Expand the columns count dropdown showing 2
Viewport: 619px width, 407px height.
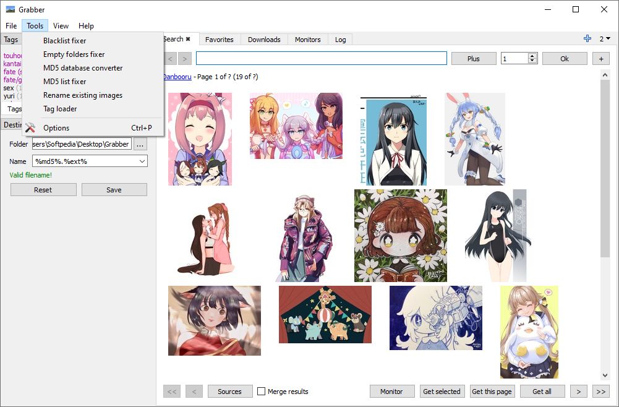coord(605,39)
